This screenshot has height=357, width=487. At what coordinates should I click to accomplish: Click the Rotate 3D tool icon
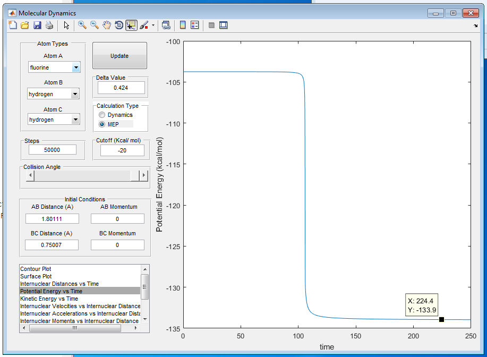pyautogui.click(x=119, y=25)
